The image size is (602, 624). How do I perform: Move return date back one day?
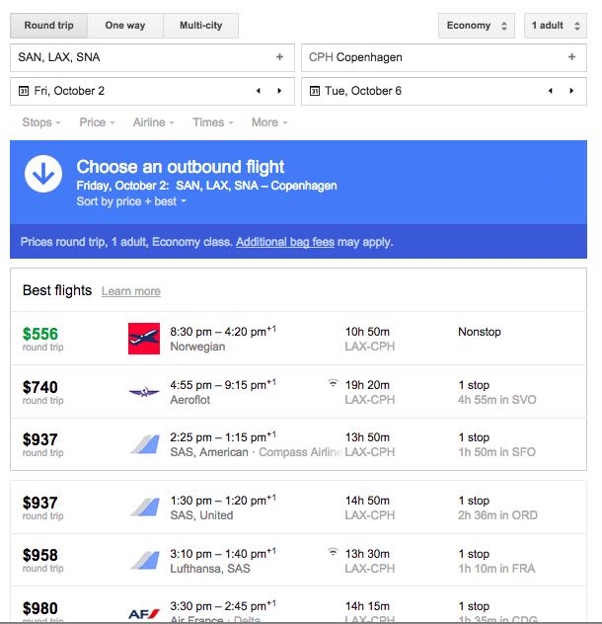point(551,91)
